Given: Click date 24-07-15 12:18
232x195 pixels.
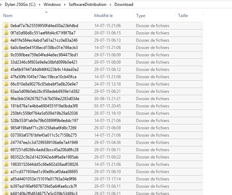Looking at the screenshot, I should pyautogui.click(x=107, y=84).
